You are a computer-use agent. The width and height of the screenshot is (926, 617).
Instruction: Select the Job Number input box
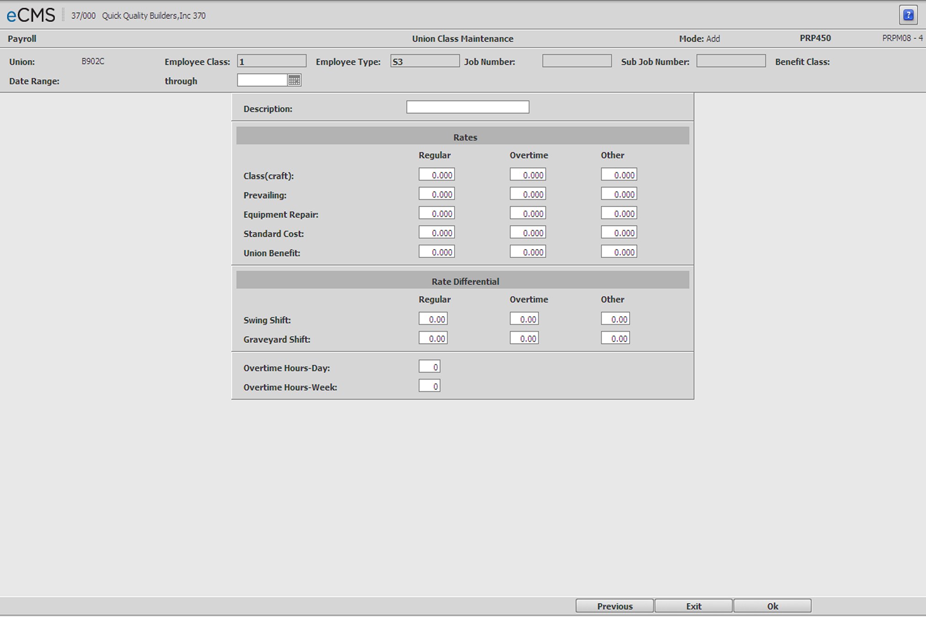coord(577,61)
